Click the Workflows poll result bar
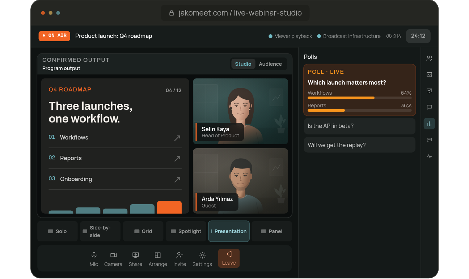The width and height of the screenshot is (469, 279). [x=359, y=98]
